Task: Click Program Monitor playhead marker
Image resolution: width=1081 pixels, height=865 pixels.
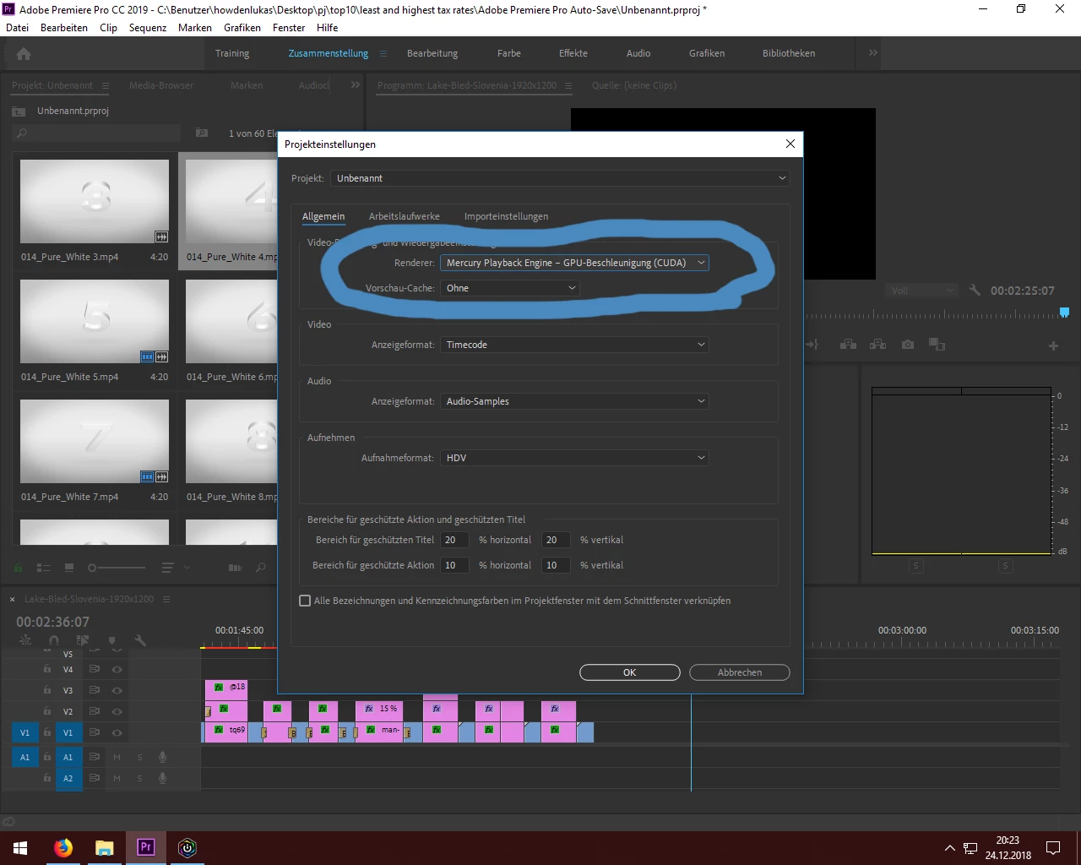Action: pos(1064,313)
